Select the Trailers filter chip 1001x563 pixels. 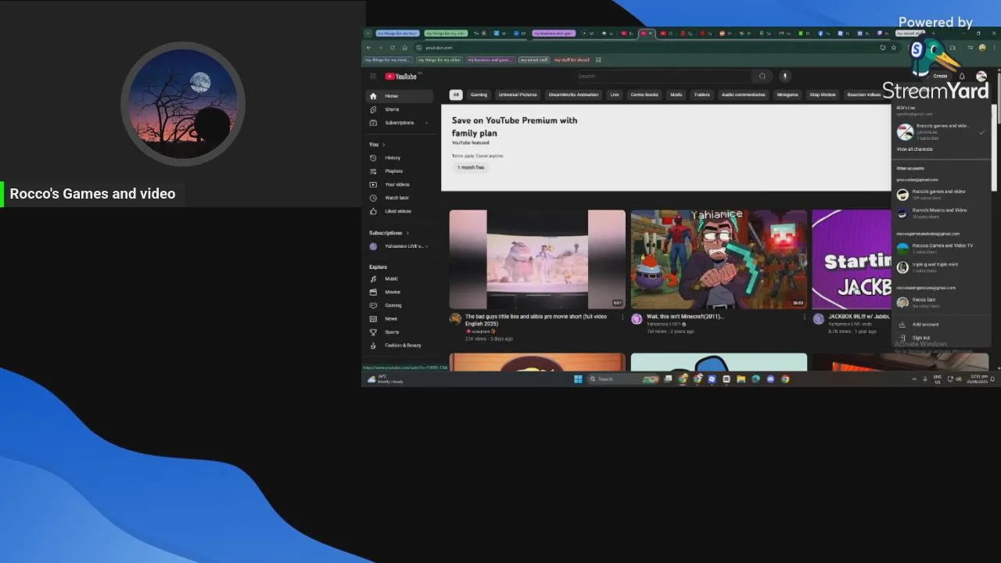pyautogui.click(x=701, y=95)
